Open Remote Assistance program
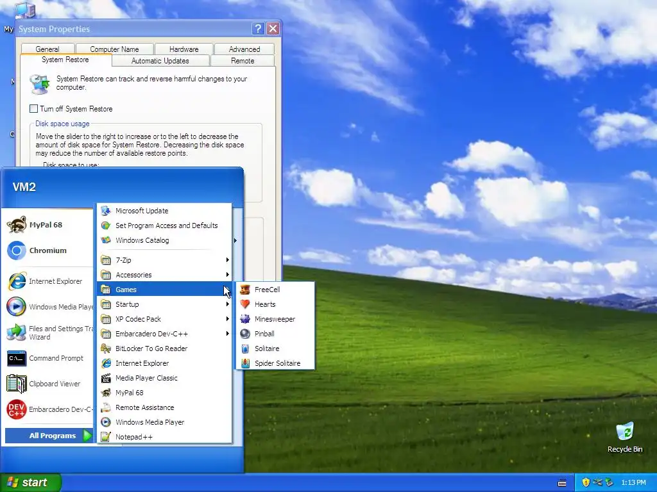The image size is (657, 492). click(165, 407)
